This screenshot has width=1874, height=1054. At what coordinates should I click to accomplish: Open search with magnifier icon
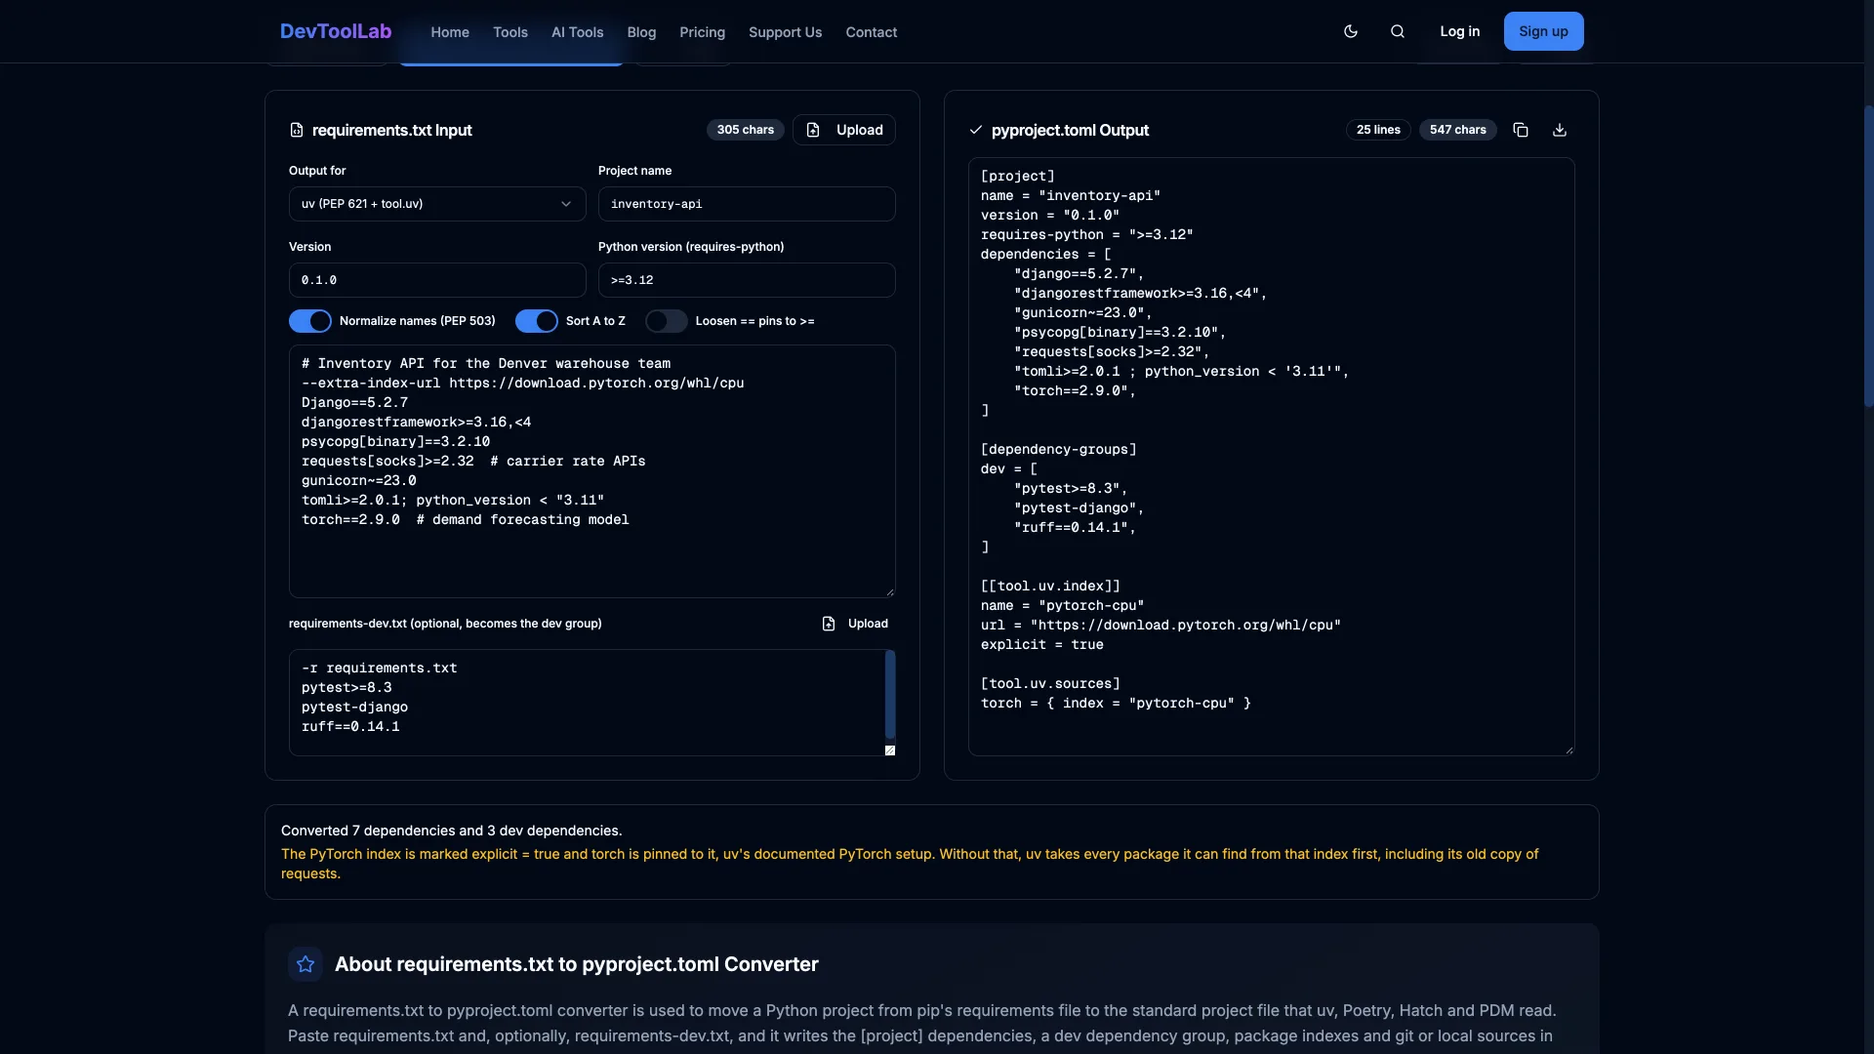coord(1398,31)
